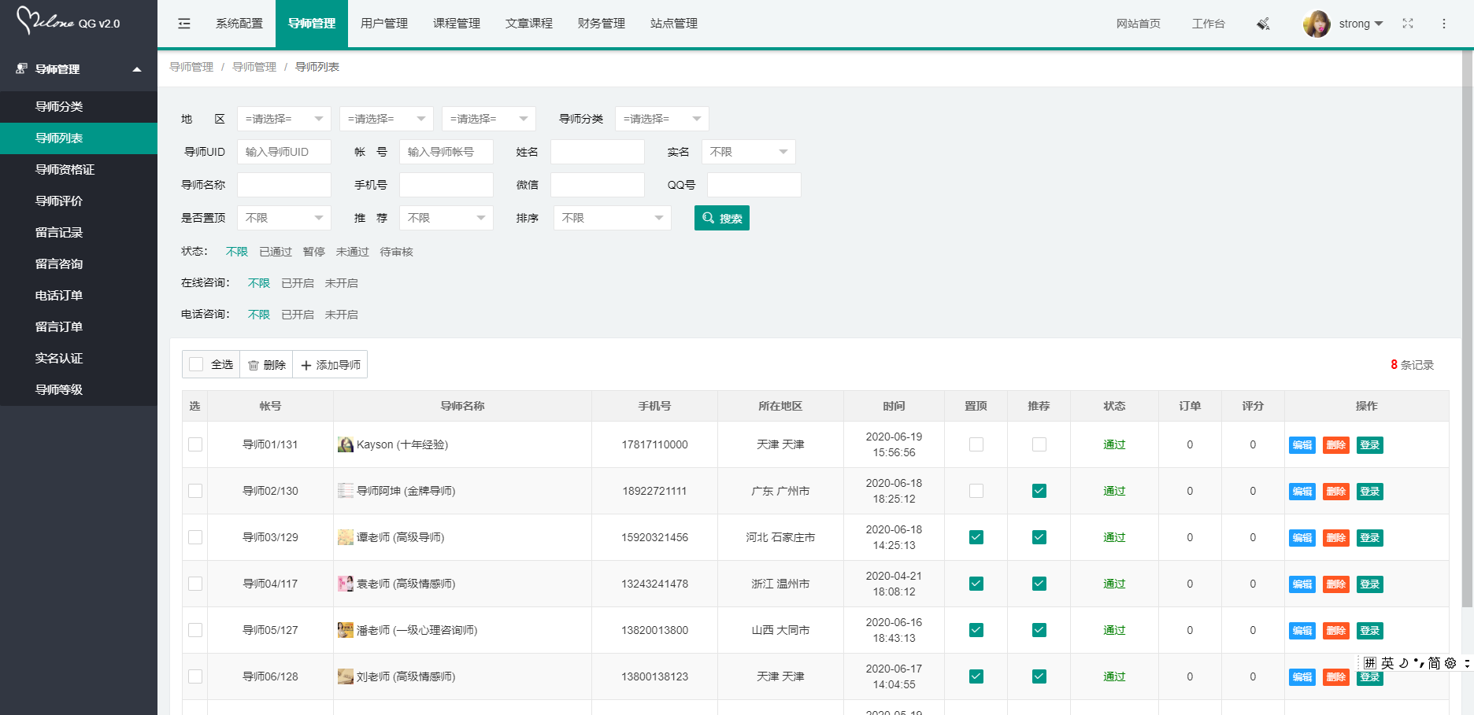
Task: Open the 站点管理 top menu
Action: coord(674,24)
